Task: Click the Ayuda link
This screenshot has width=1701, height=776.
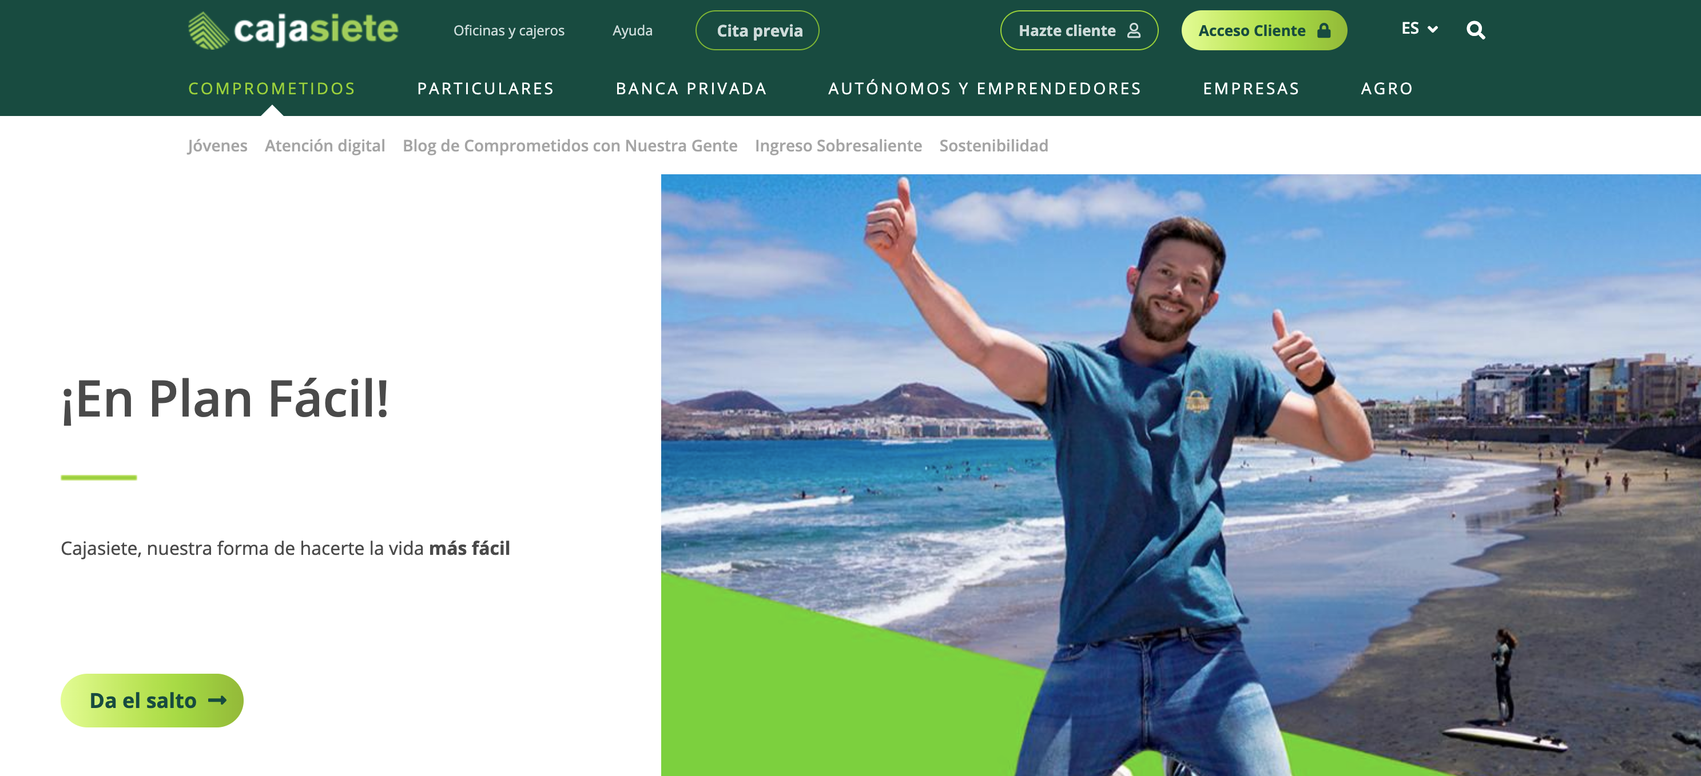Action: click(632, 30)
